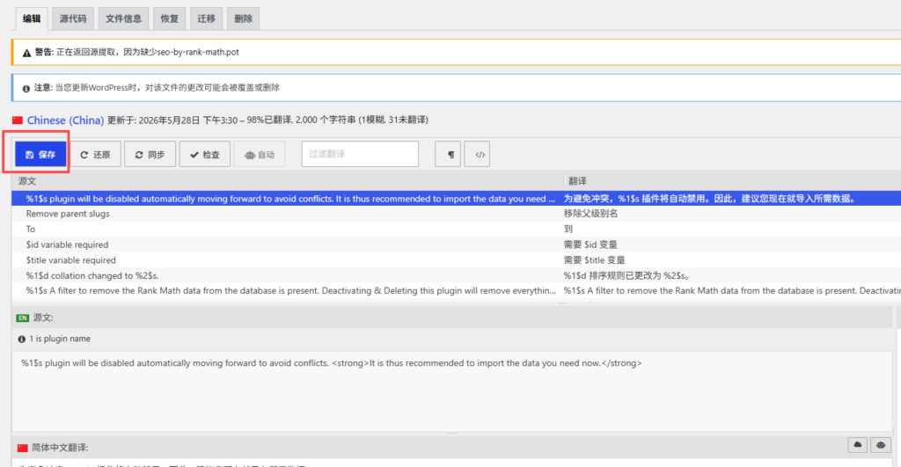Click the 还原 (Revert) button
This screenshot has width=901, height=467.
point(95,154)
